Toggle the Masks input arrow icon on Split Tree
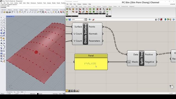This screenshot has width=176, height=99. click(129, 62)
